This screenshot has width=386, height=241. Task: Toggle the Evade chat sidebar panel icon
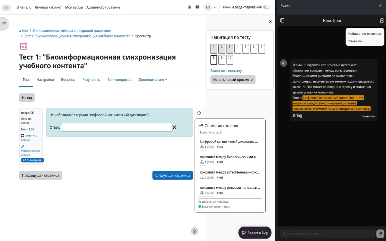coord(282,20)
